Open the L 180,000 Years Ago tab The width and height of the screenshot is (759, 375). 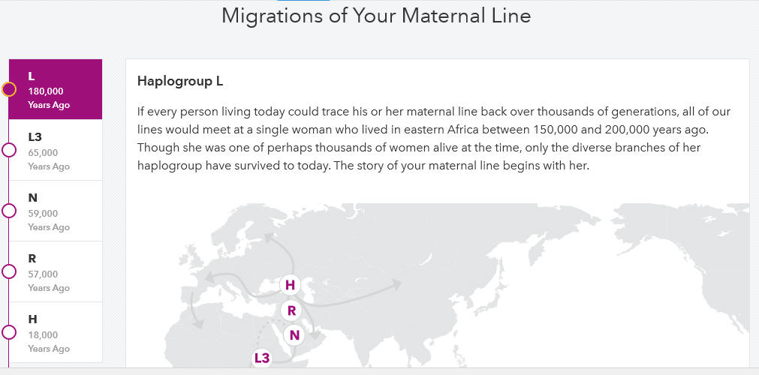click(x=56, y=89)
